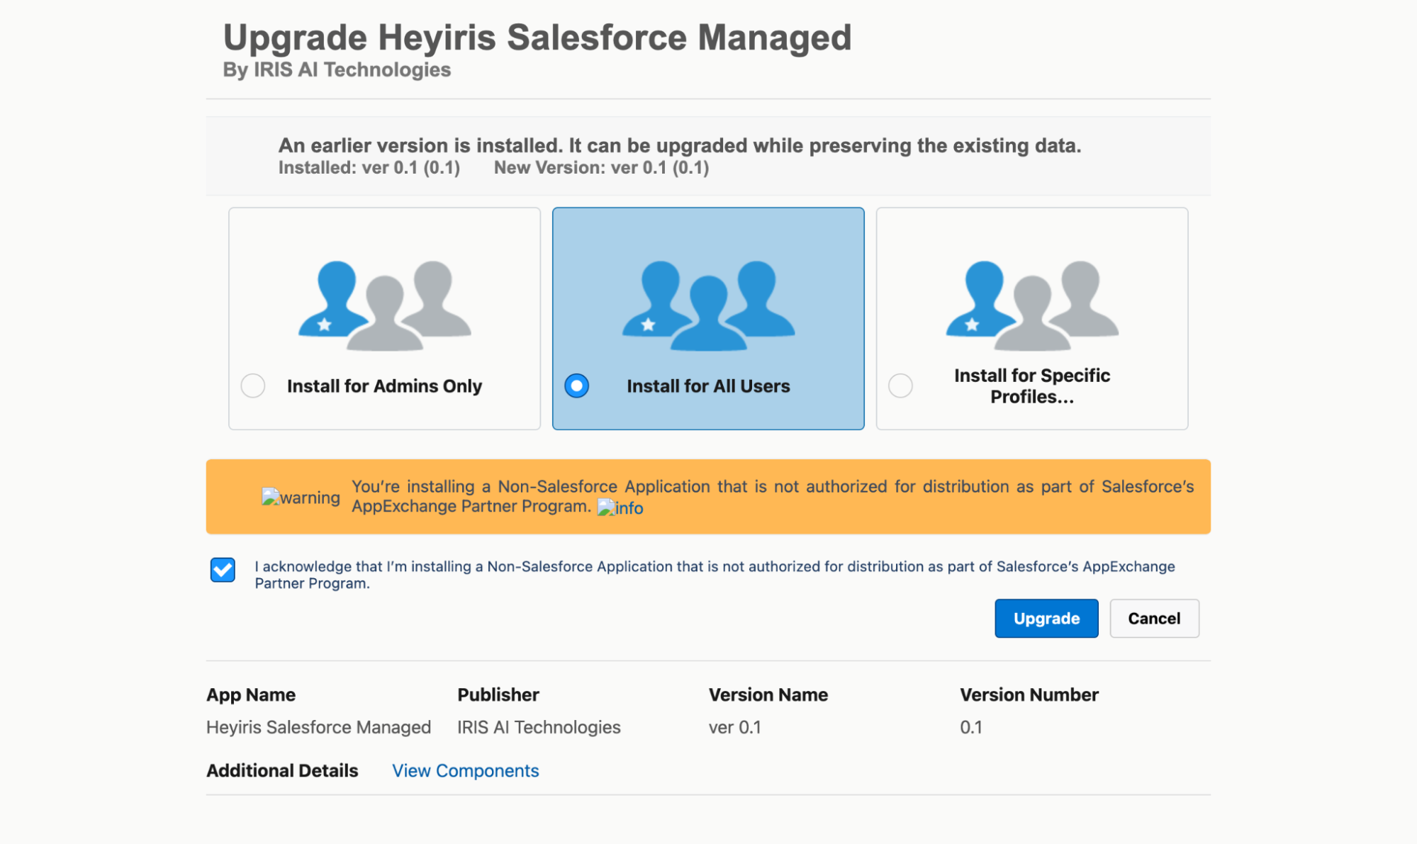Click the 'An earlier version is installed' message

(x=680, y=145)
